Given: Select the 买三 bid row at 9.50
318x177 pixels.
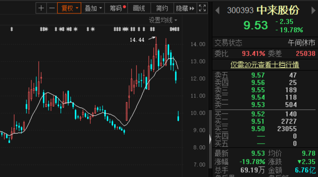Looking at the screenshot, I should click(x=265, y=129).
